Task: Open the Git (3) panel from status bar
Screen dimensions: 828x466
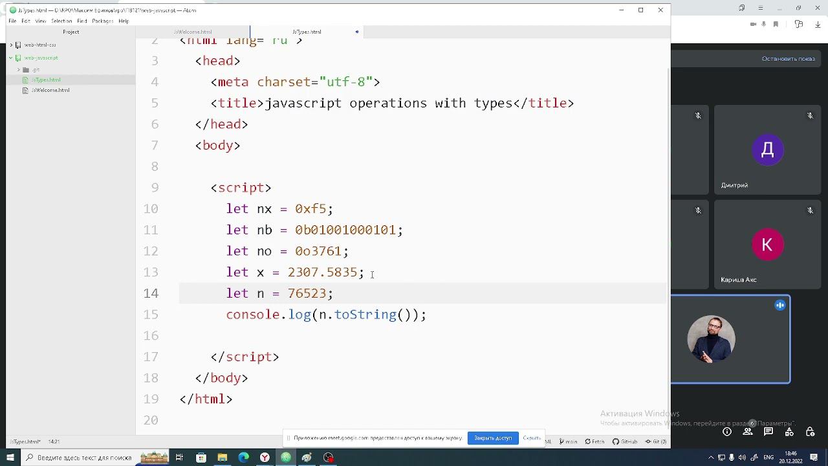Action: point(656,442)
